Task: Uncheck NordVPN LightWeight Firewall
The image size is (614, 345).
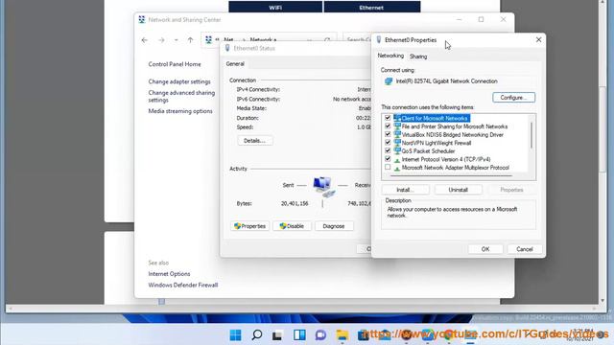Action: (x=388, y=143)
